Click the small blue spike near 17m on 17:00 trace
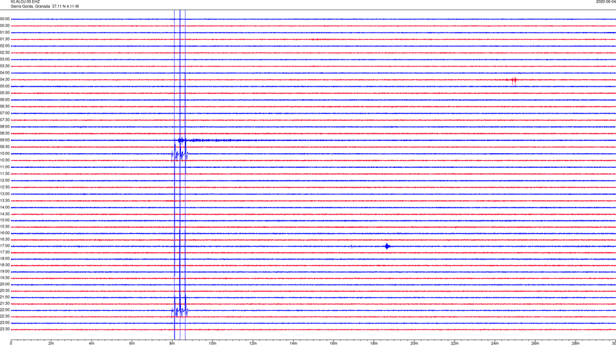This screenshot has width=616, height=346. click(352, 246)
